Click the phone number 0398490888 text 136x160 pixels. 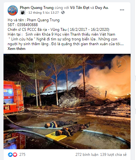[x=27, y=25]
